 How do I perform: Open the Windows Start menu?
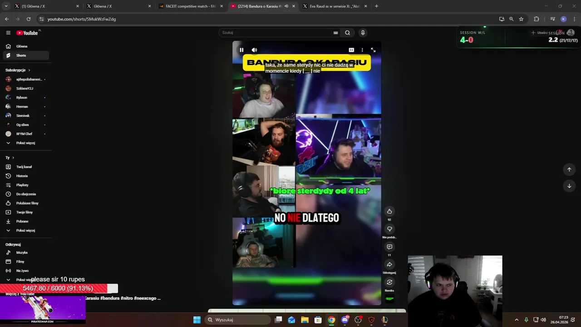coord(197,320)
